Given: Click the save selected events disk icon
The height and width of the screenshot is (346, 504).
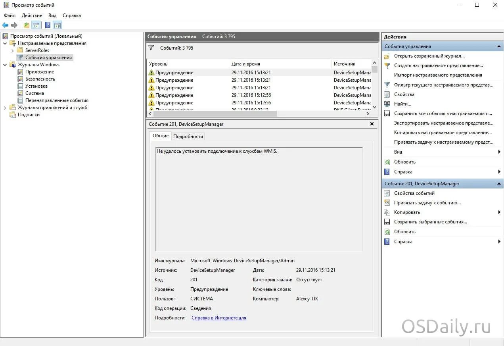Looking at the screenshot, I should tap(387, 222).
